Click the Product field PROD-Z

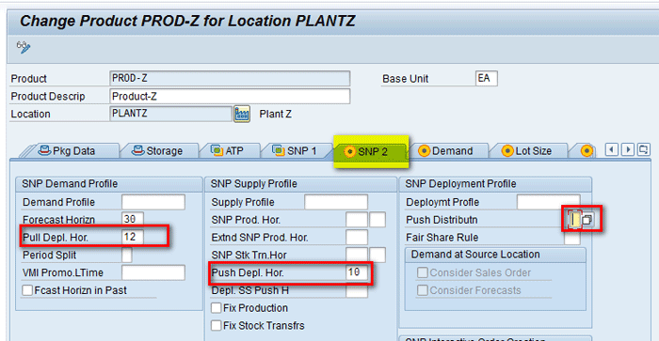tap(230, 78)
